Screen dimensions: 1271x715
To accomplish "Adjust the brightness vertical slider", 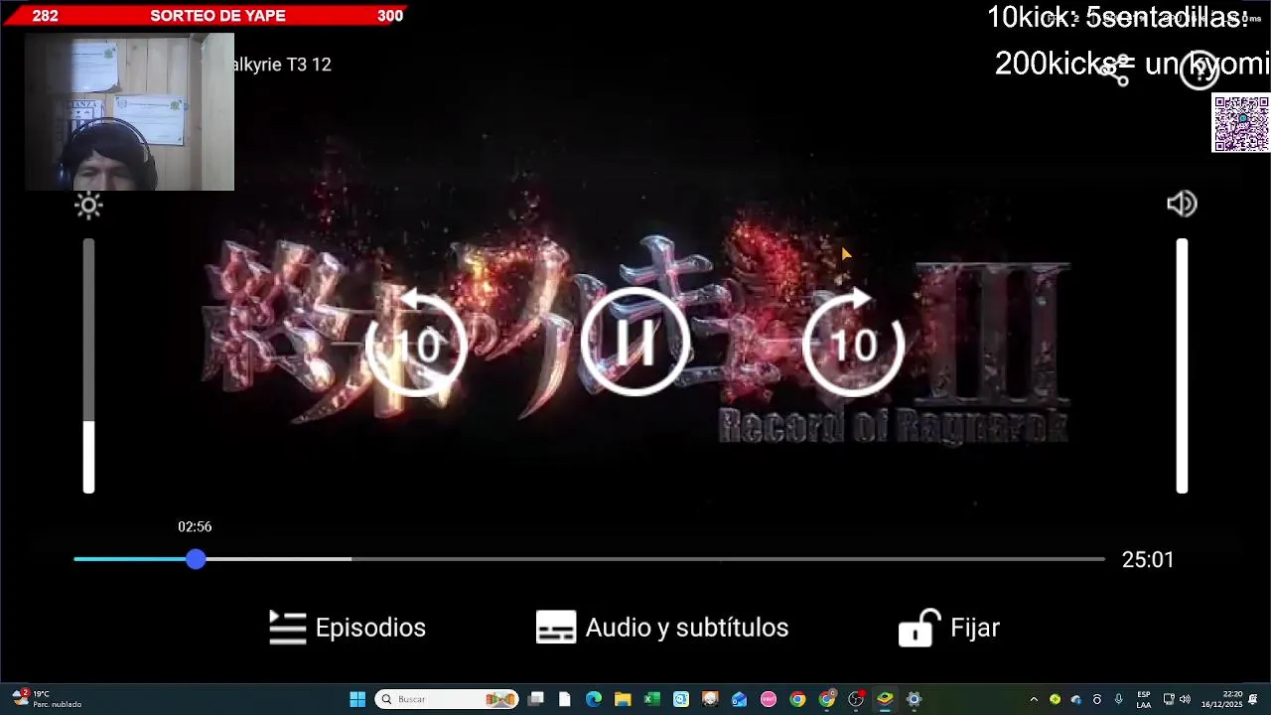I will tap(88, 365).
